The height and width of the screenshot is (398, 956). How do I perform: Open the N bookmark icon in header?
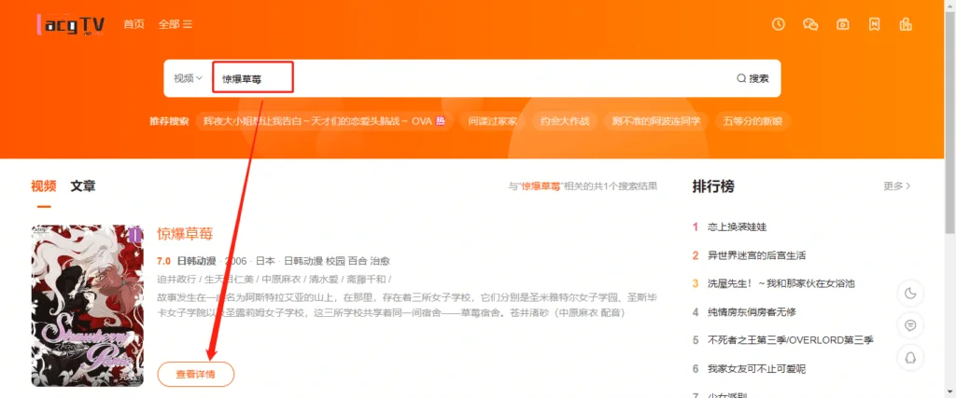click(x=874, y=24)
